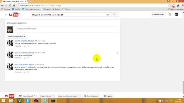Open the notifications bell
This screenshot has height=103, width=184.
point(170,15)
